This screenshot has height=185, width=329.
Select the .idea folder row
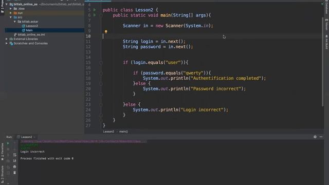pyautogui.click(x=45, y=9)
